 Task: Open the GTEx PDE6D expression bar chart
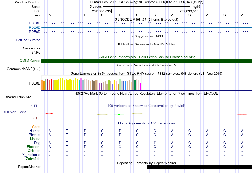pyautogui.click(x=92, y=83)
